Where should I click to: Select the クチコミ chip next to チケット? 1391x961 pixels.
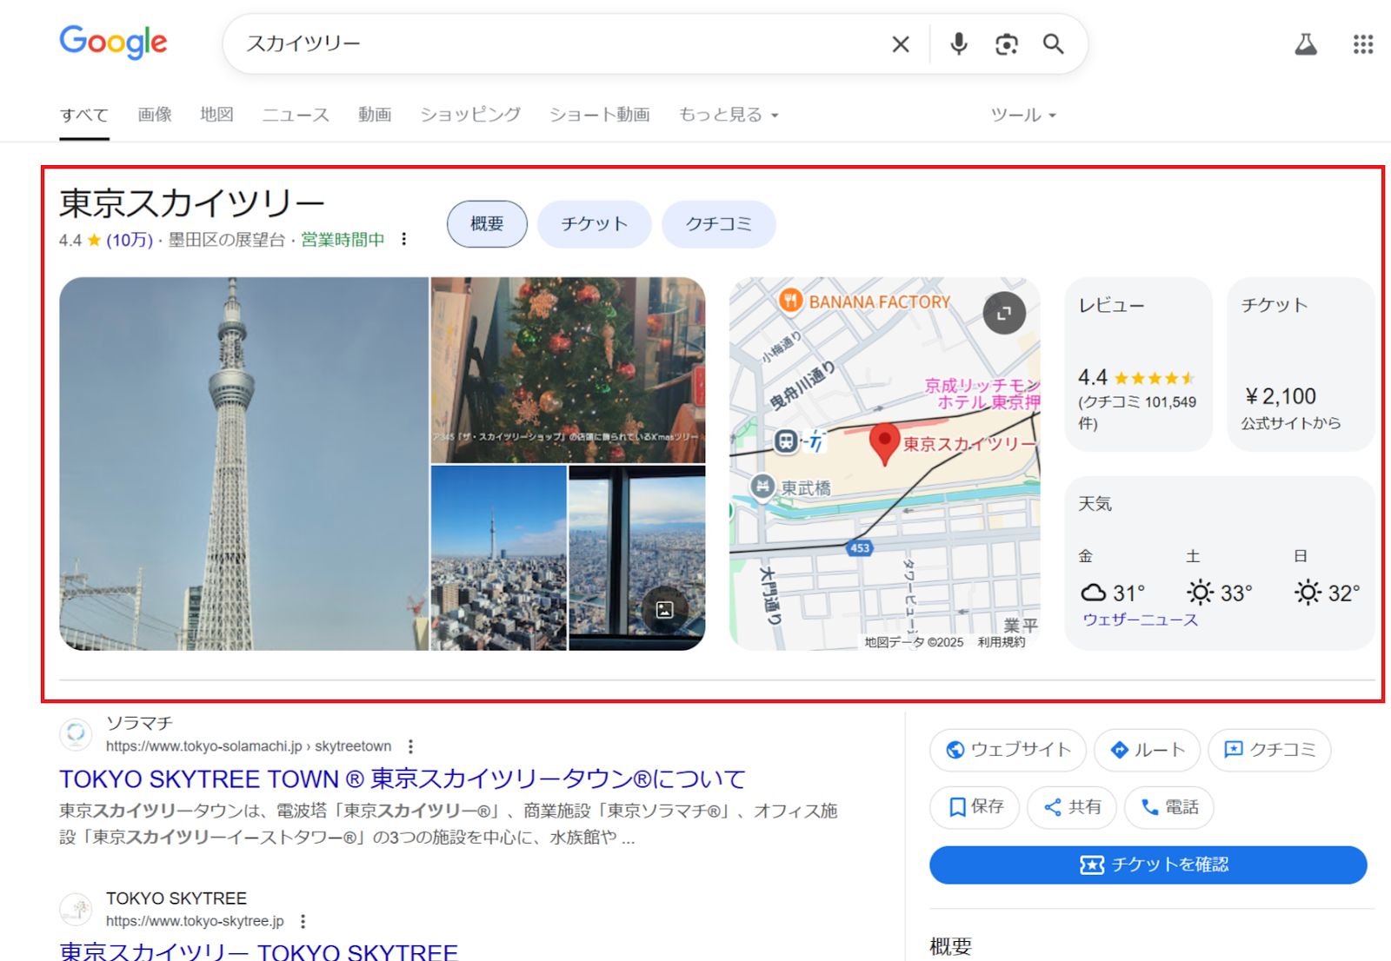(718, 224)
